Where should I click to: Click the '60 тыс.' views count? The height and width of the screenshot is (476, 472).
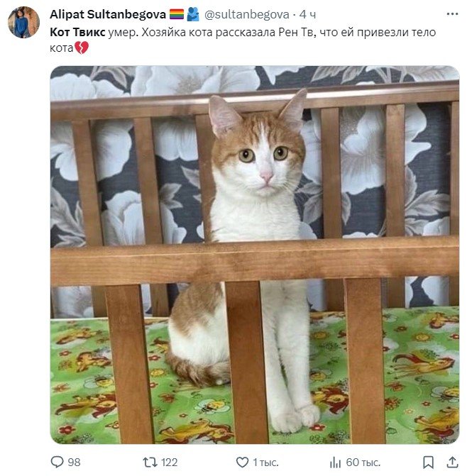(x=363, y=463)
